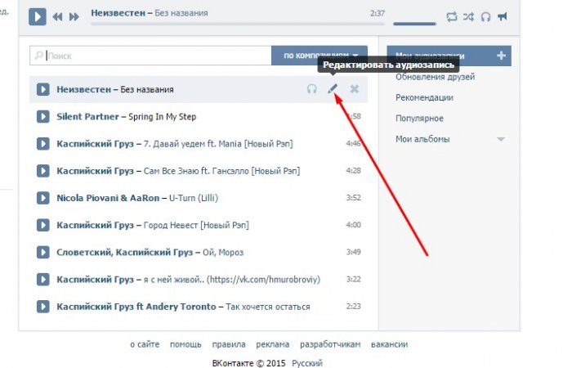Open the помощь link in the footer
This screenshot has width=572, height=368.
185,344
